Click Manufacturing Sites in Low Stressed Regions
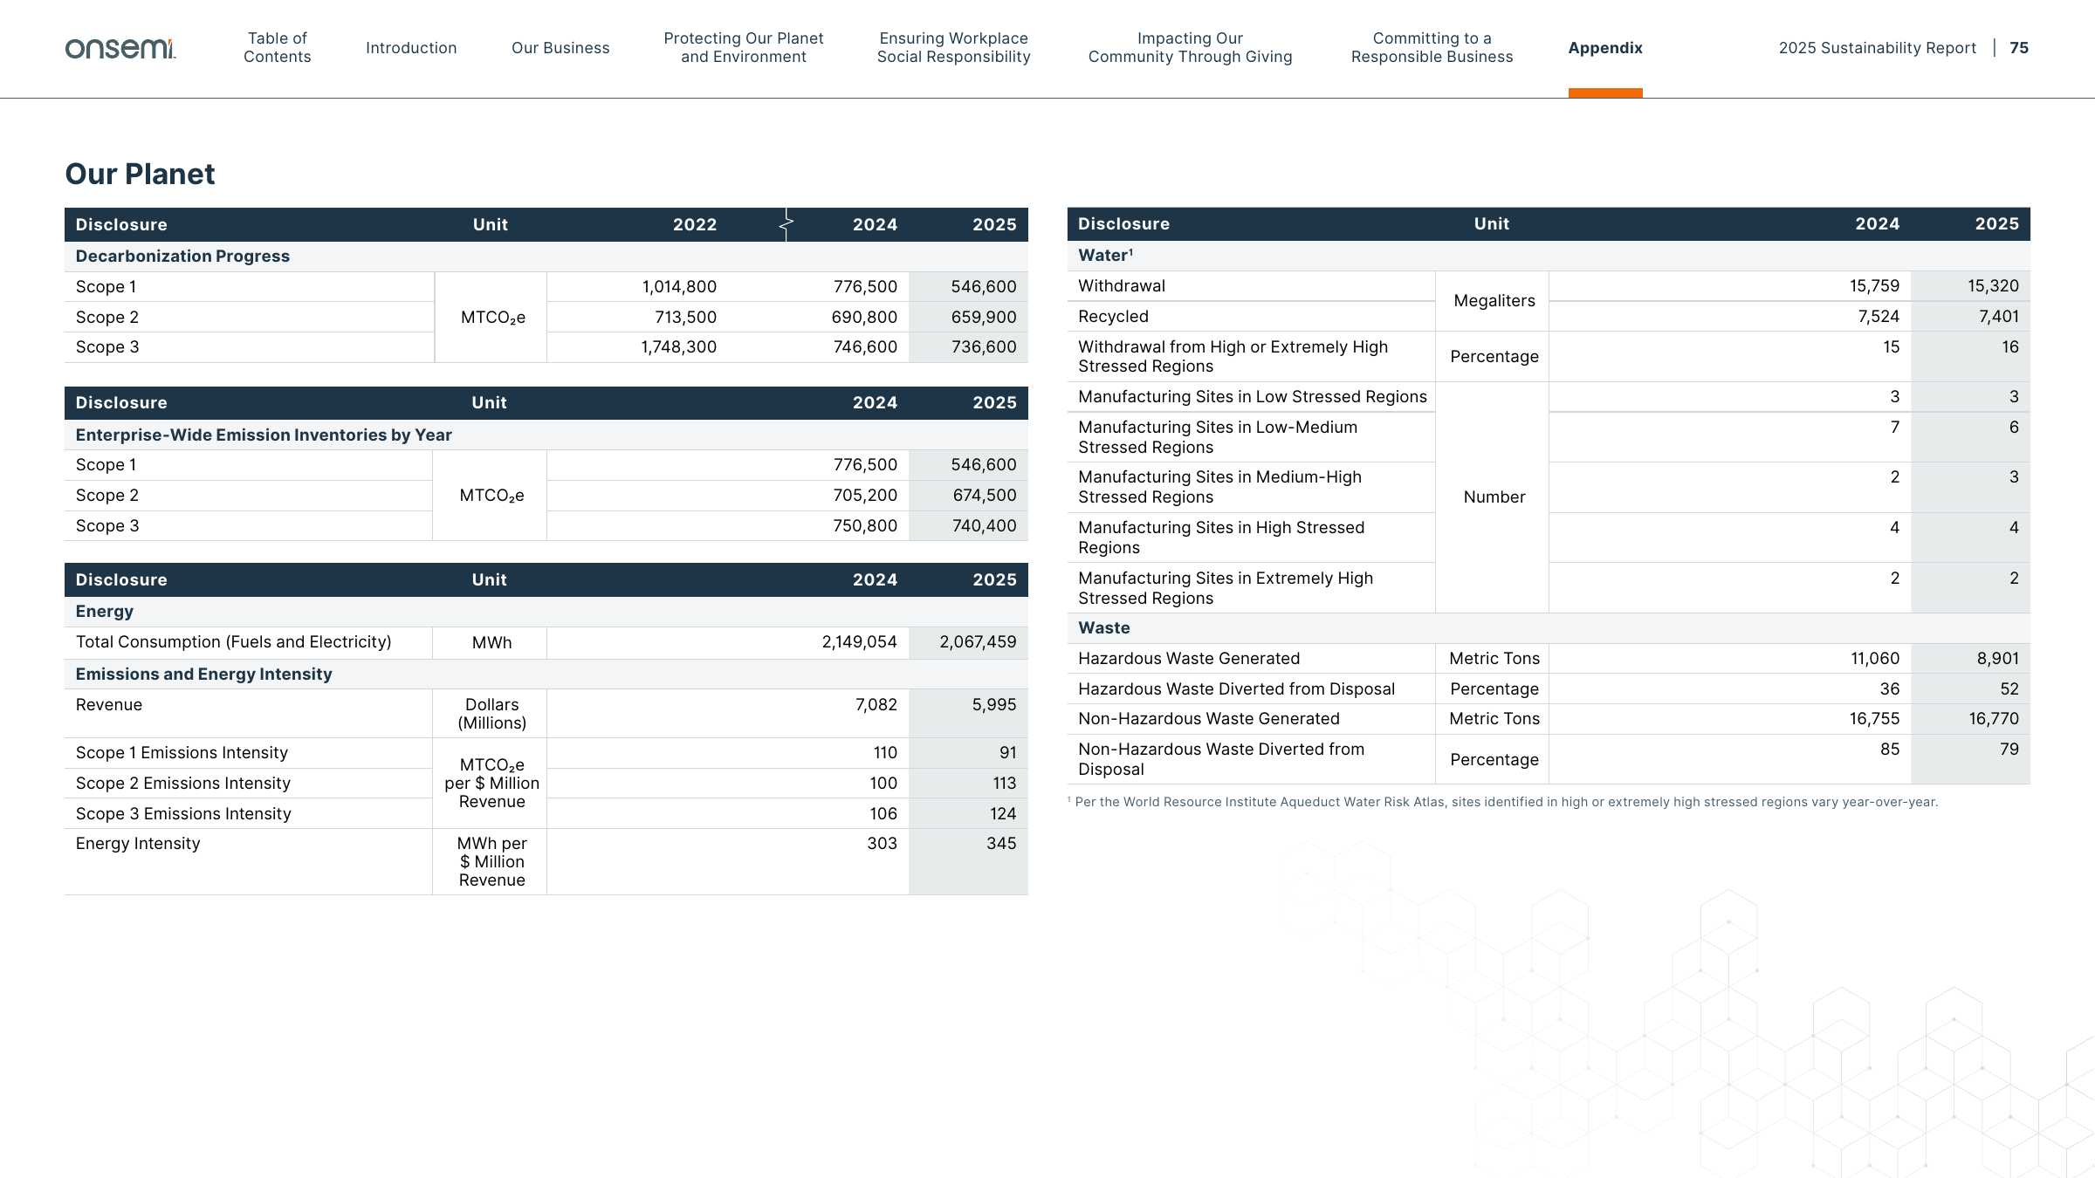Viewport: 2095px width, 1178px height. coord(1252,397)
